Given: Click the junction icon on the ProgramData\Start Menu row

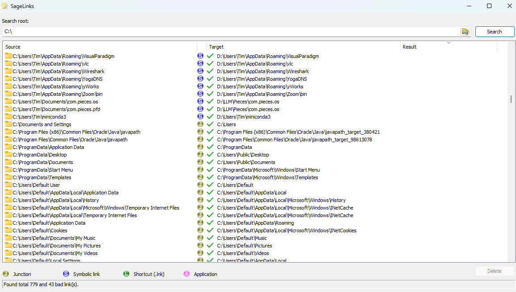Looking at the screenshot, I should click(x=200, y=169).
